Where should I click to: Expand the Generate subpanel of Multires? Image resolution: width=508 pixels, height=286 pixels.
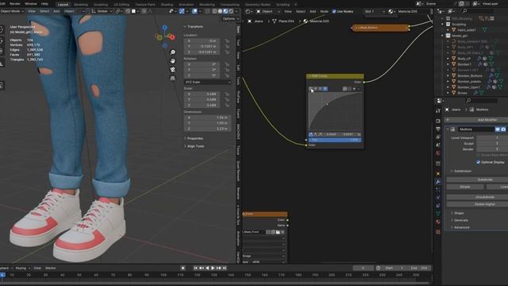coord(459,220)
